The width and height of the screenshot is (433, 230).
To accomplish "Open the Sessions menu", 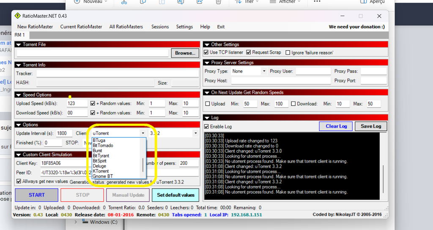I will point(160,27).
